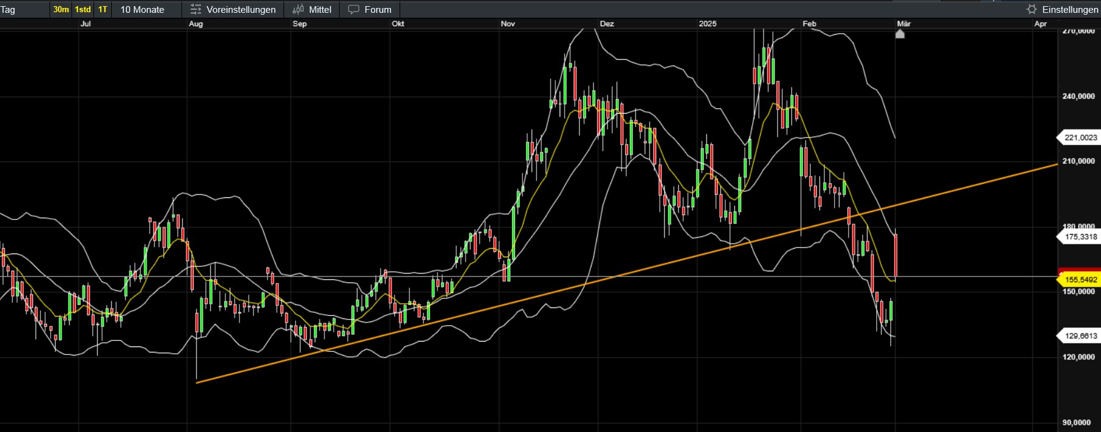Click the Dez label on time axis
Viewport: 1101px width, 432px height.
(x=607, y=24)
